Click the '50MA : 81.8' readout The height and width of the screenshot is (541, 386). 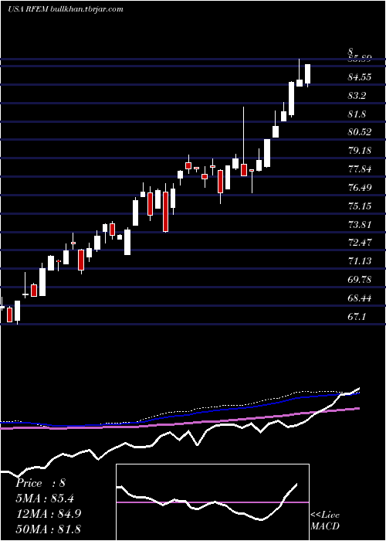[x=48, y=529]
